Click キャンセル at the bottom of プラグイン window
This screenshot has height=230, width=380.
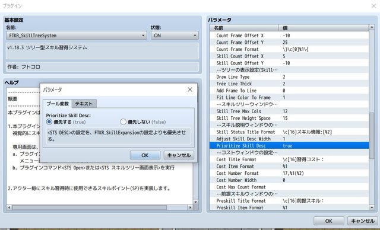[363, 221]
